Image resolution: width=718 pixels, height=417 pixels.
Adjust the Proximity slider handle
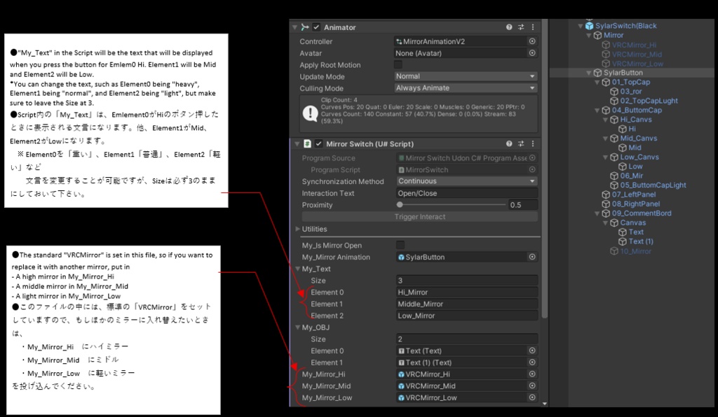400,204
